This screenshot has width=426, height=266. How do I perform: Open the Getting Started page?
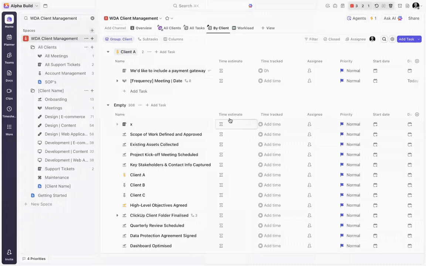click(52, 195)
